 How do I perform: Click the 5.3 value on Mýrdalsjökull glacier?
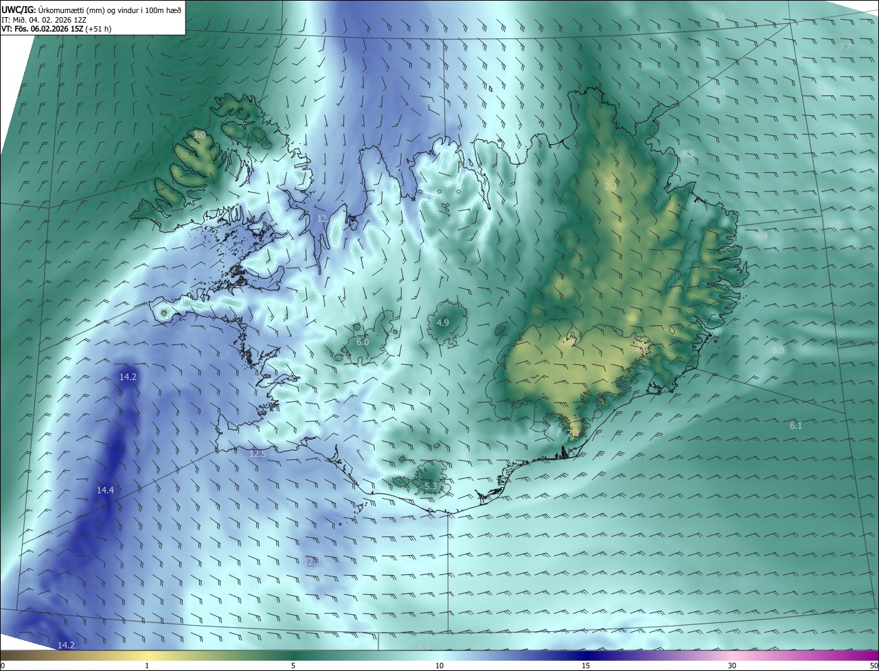pos(431,486)
